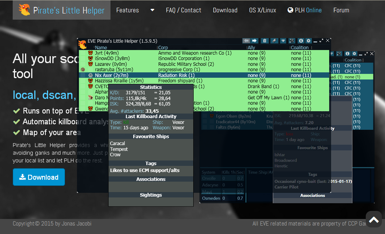This screenshot has height=234, width=385.
Task: Click the forward arrow icon in PLH toolbar
Action: 254,41
